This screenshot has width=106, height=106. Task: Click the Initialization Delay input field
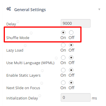point(76,97)
